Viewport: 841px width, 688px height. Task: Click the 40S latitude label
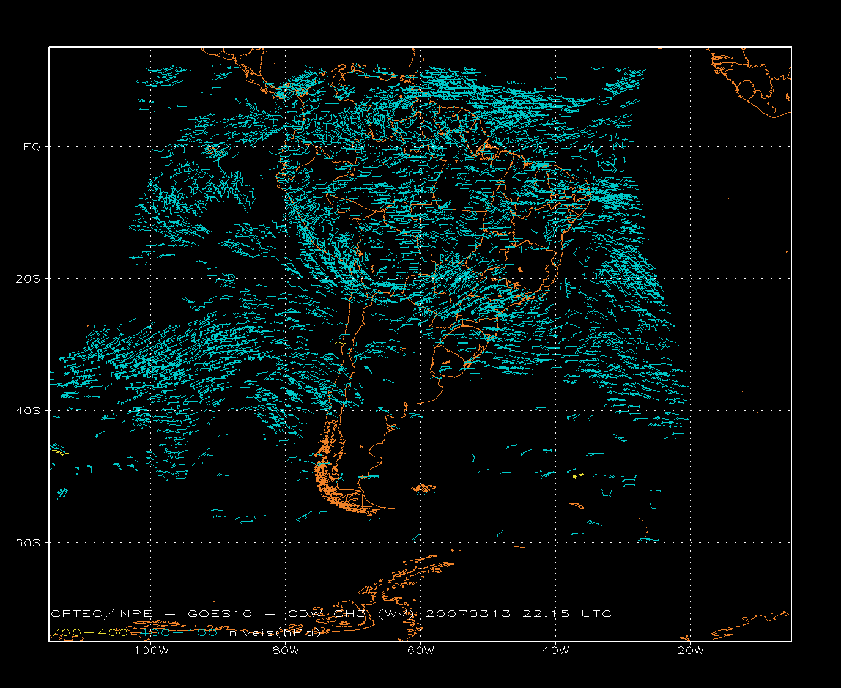pyautogui.click(x=28, y=410)
